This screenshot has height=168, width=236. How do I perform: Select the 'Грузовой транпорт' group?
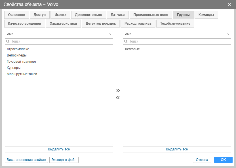click(22, 62)
